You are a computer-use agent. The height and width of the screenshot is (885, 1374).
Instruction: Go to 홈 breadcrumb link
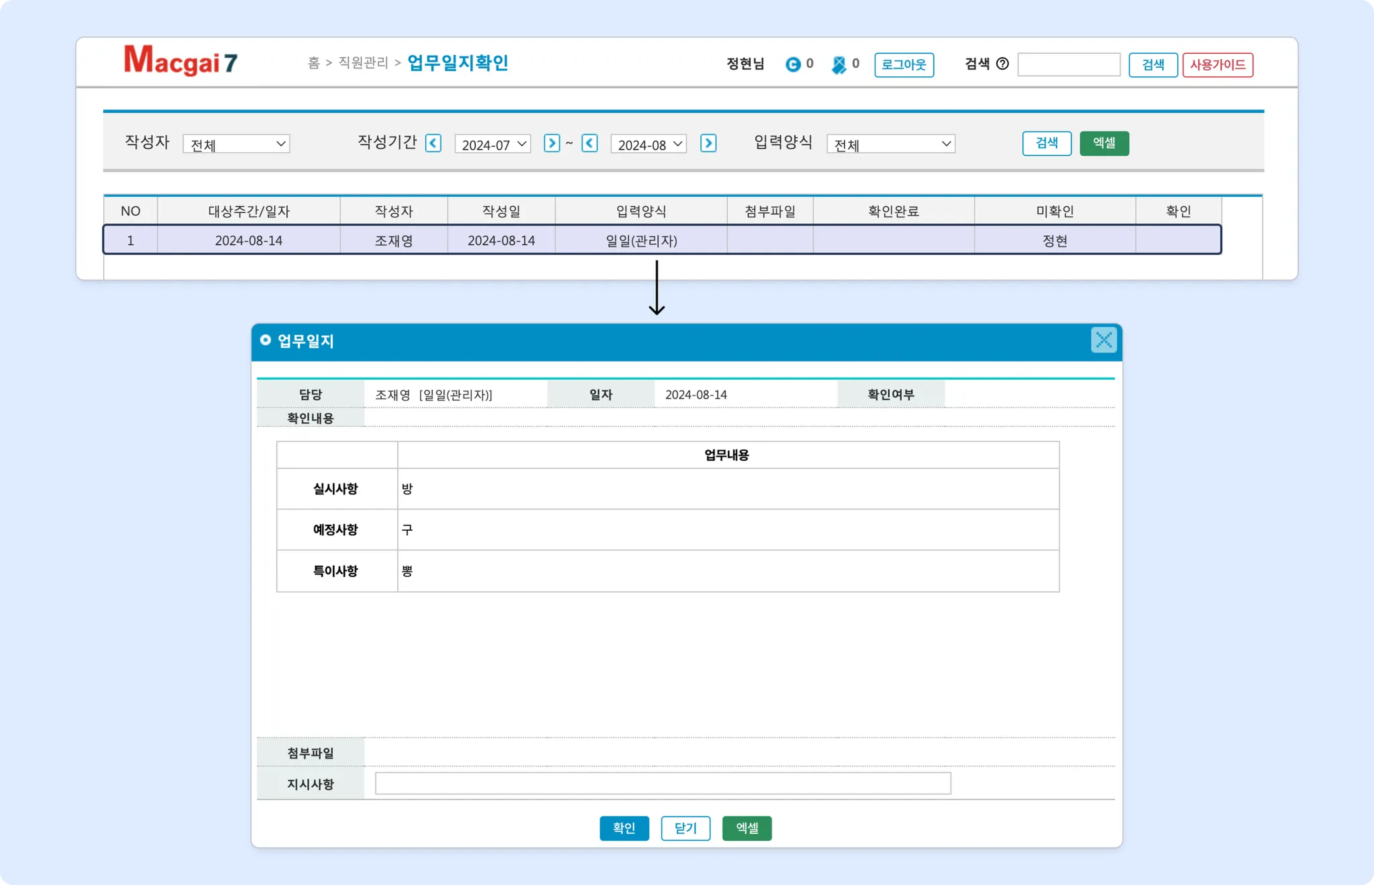pyautogui.click(x=313, y=63)
